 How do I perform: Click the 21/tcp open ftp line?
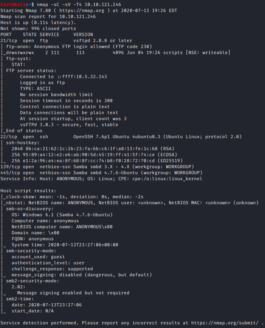pyautogui.click(x=67, y=40)
